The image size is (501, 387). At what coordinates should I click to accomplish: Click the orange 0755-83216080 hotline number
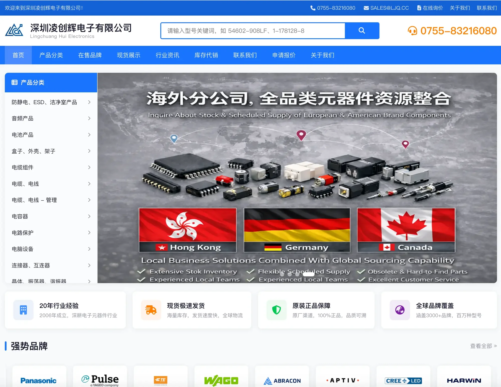458,31
